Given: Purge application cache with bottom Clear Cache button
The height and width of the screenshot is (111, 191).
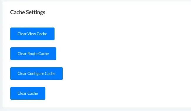Looking at the screenshot, I should click(28, 93).
